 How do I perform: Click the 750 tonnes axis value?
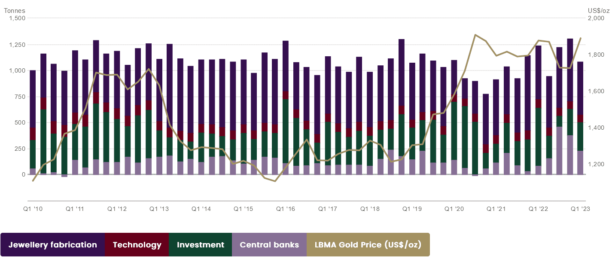tap(20, 97)
